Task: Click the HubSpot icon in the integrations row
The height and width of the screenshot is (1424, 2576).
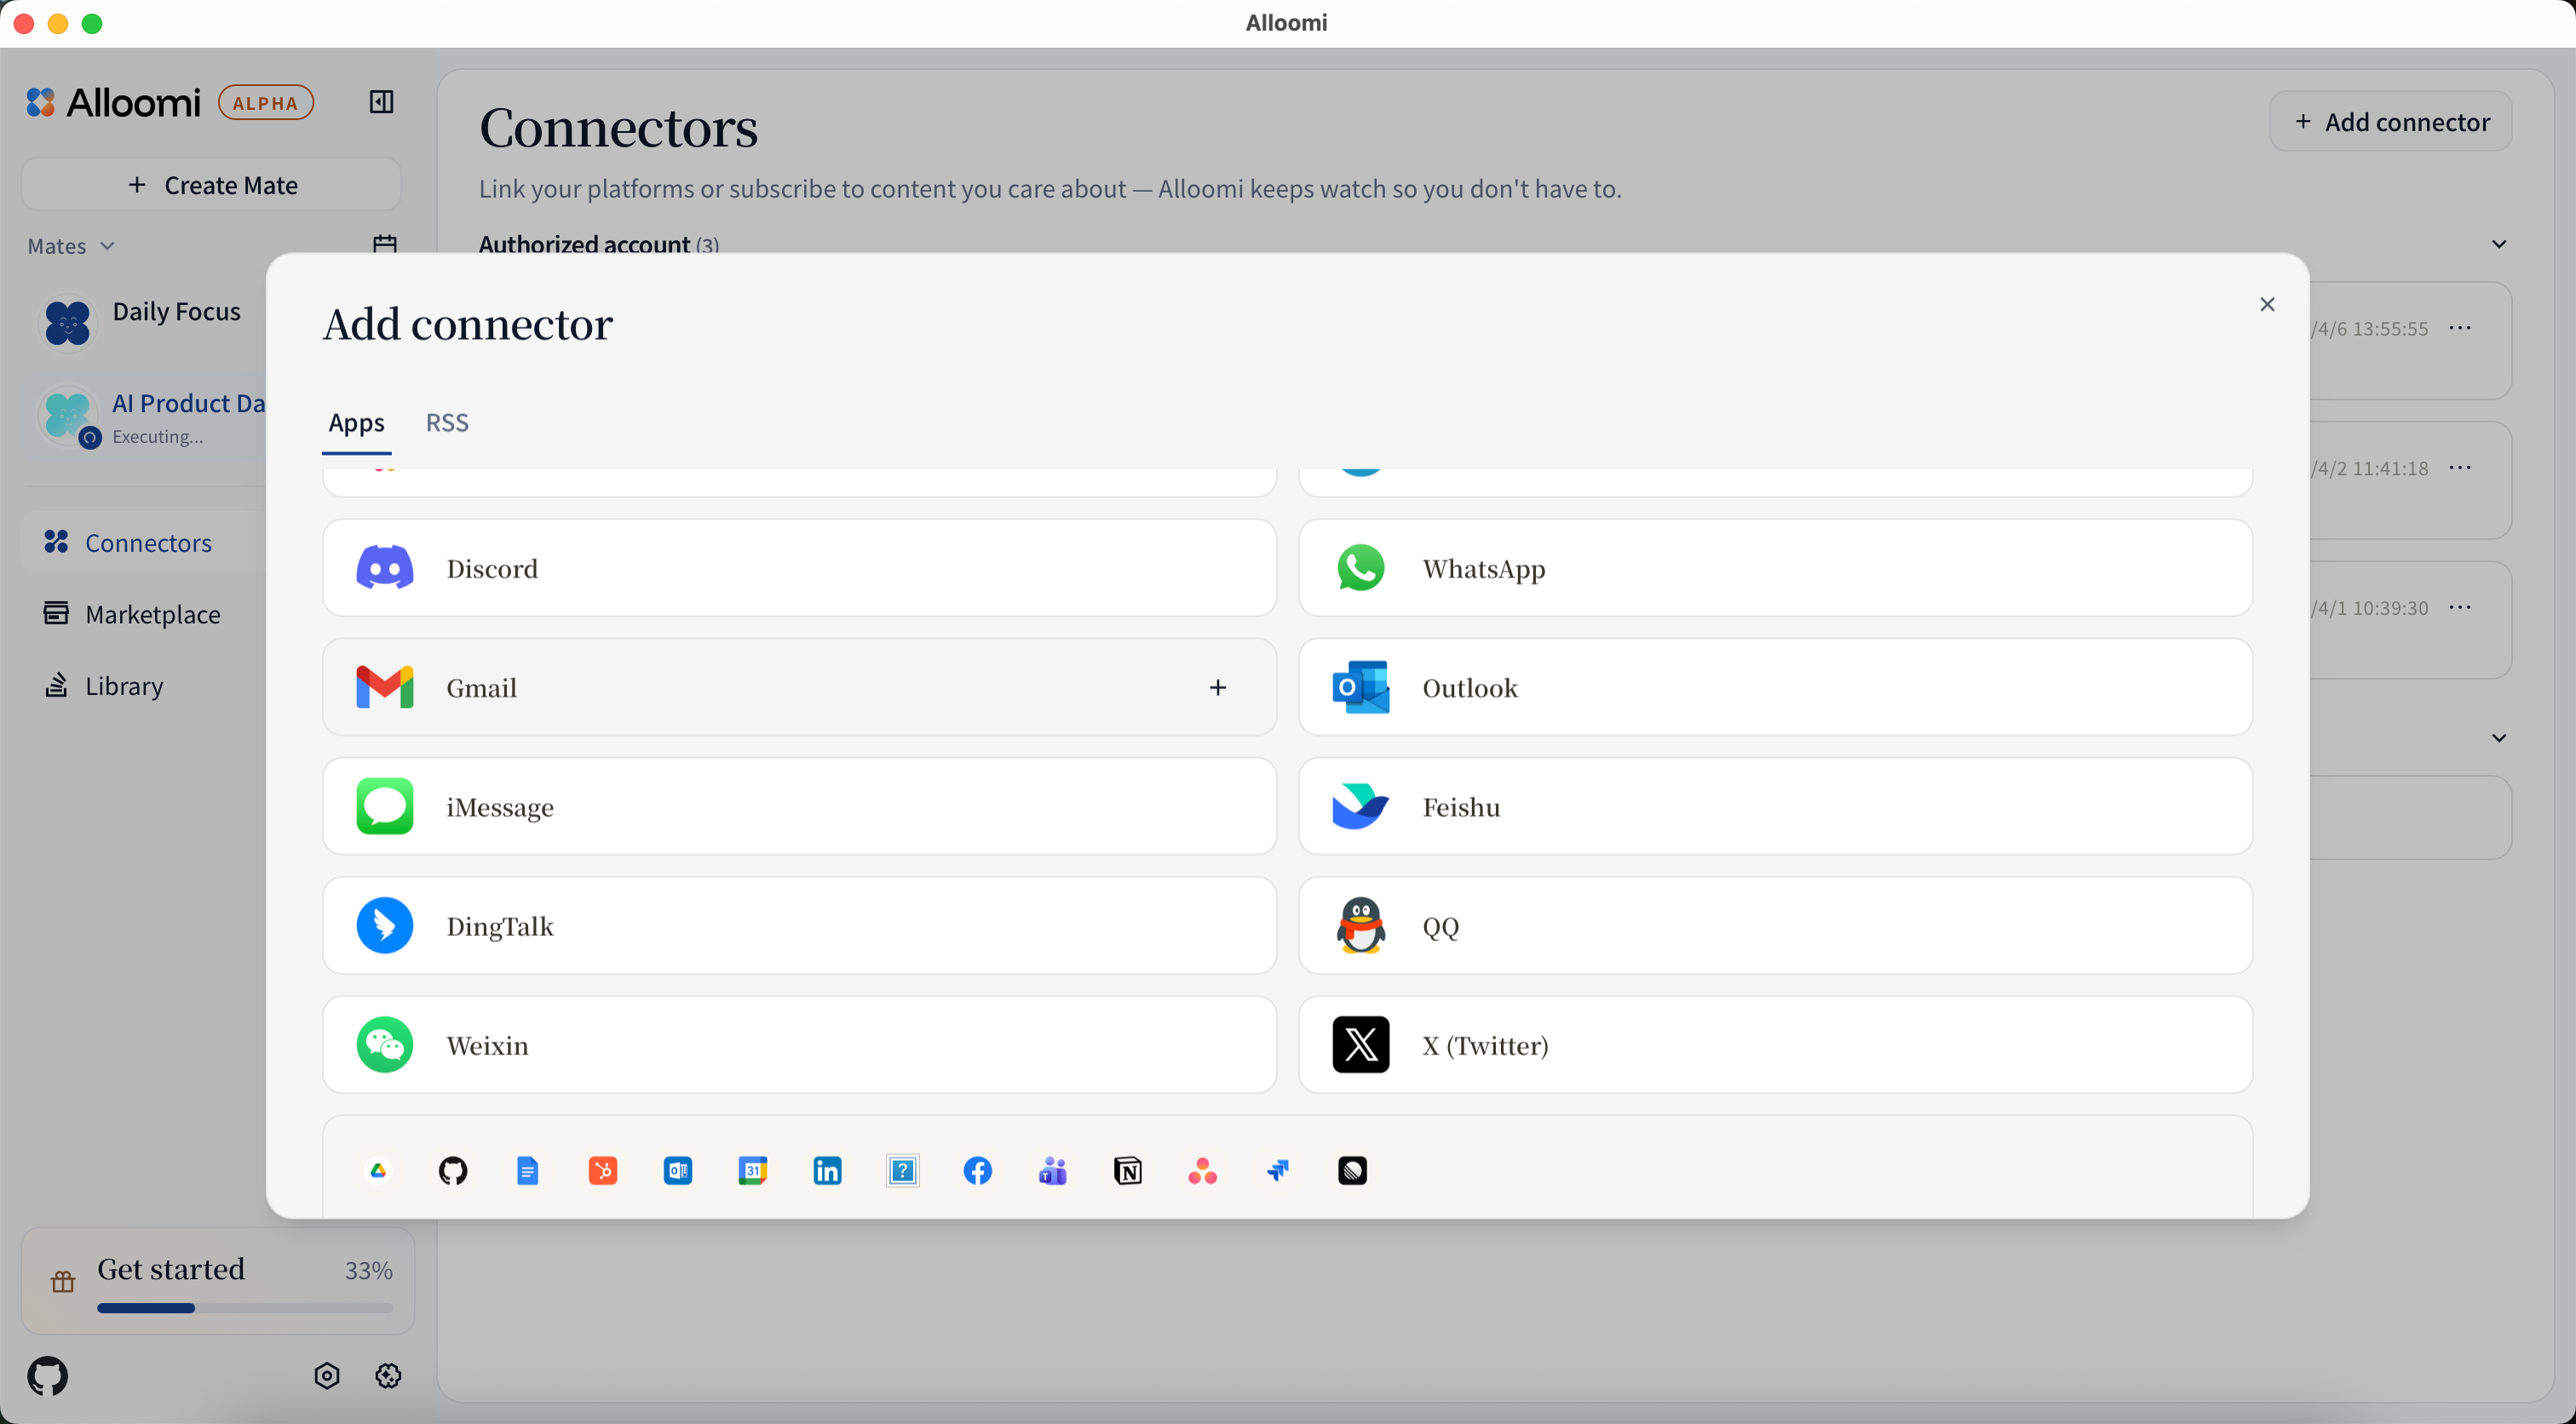Action: tap(603, 1170)
